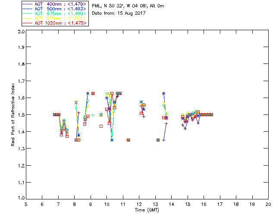The width and height of the screenshot is (276, 221).
Task: Click the AOT 1020nm legend entry
Action: [54, 23]
